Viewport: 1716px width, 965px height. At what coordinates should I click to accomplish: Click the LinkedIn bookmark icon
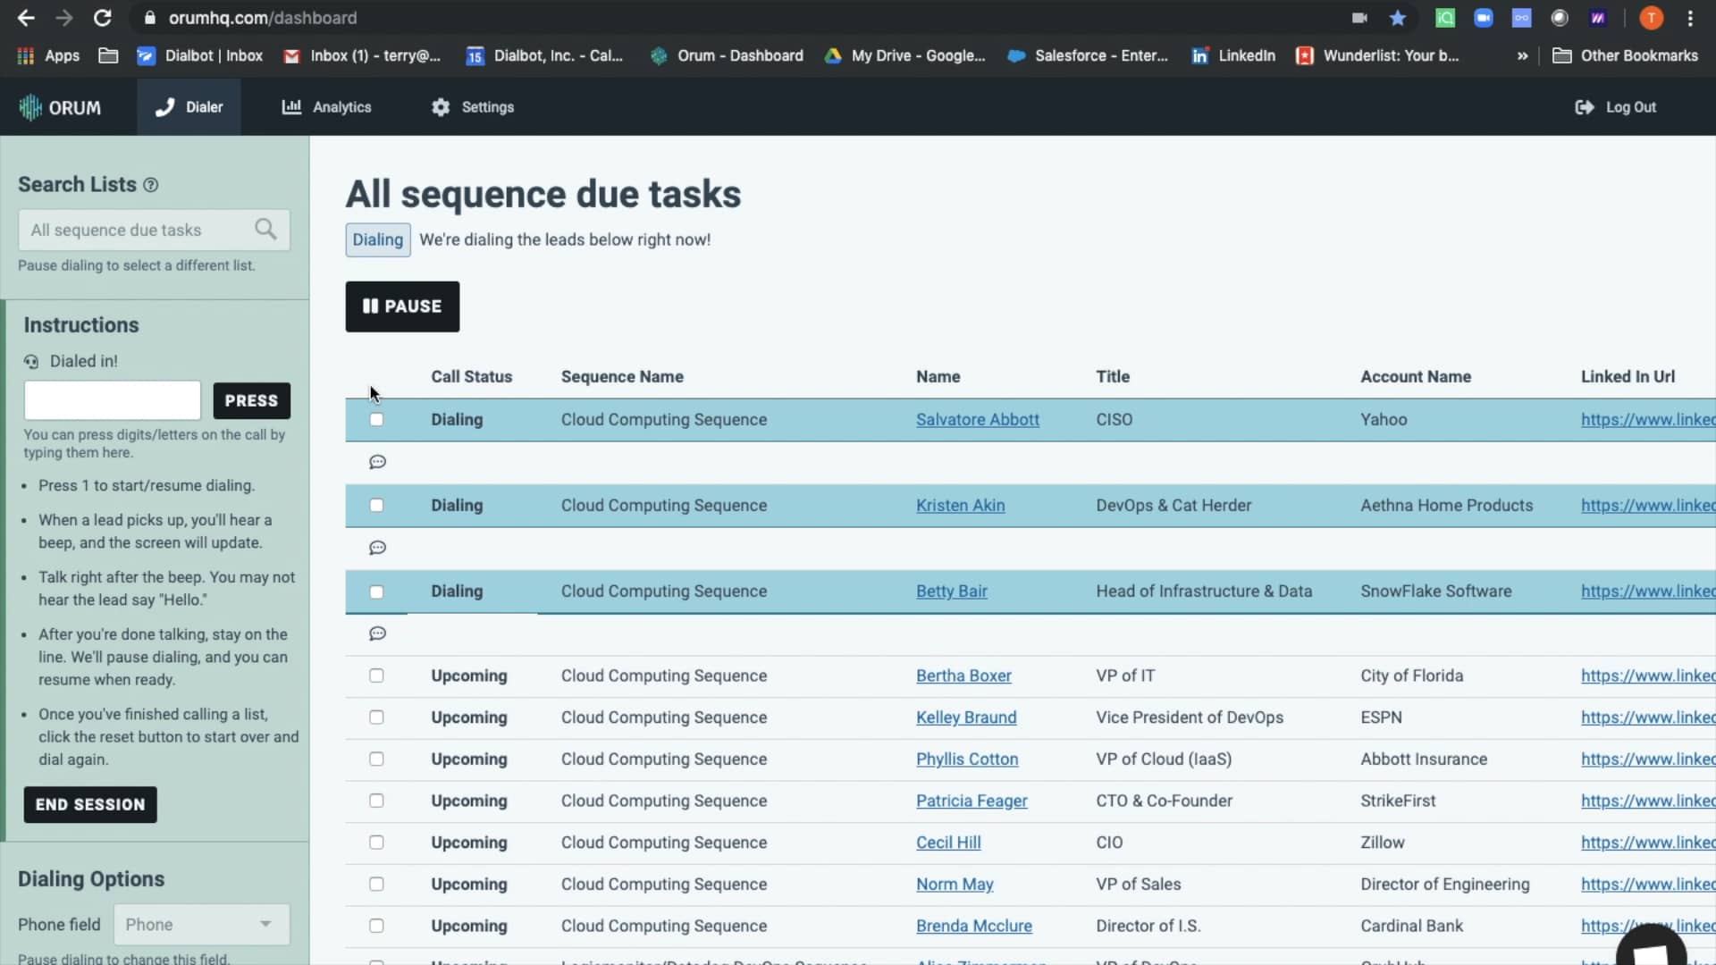point(1199,55)
